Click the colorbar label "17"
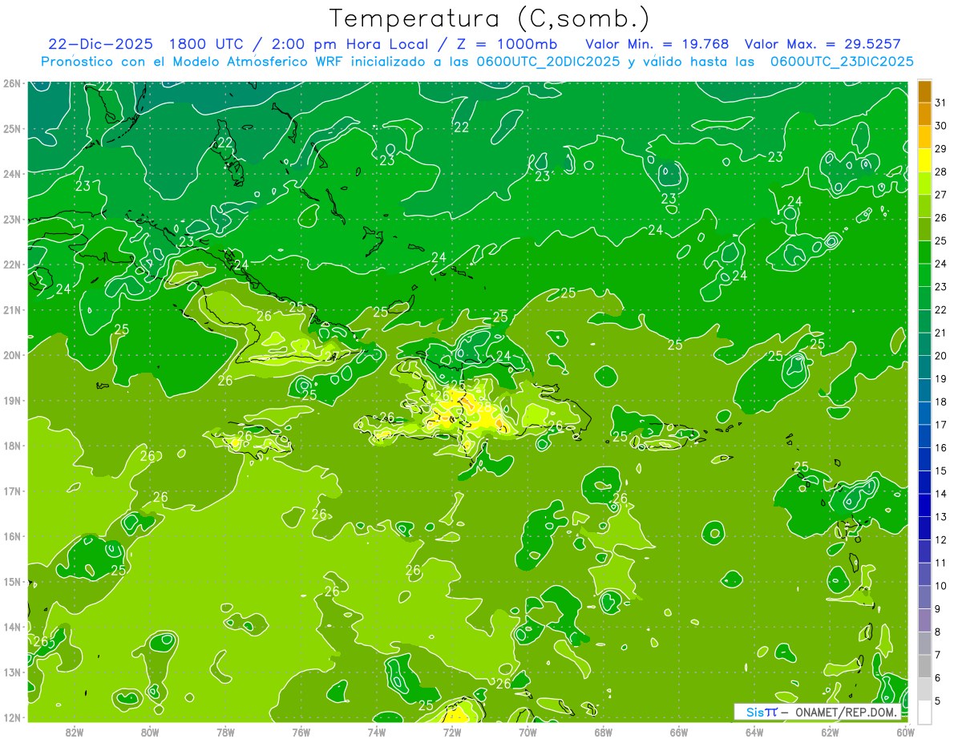962x743 pixels. (941, 425)
